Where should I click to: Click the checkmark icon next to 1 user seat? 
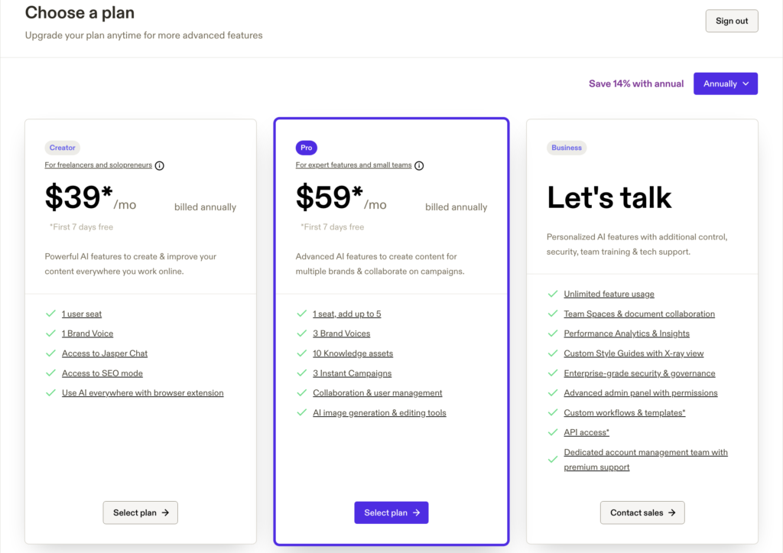50,314
